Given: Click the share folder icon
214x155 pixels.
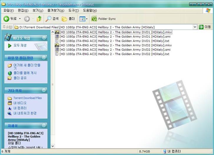Looking at the screenshot, I should (x=10, y=78).
